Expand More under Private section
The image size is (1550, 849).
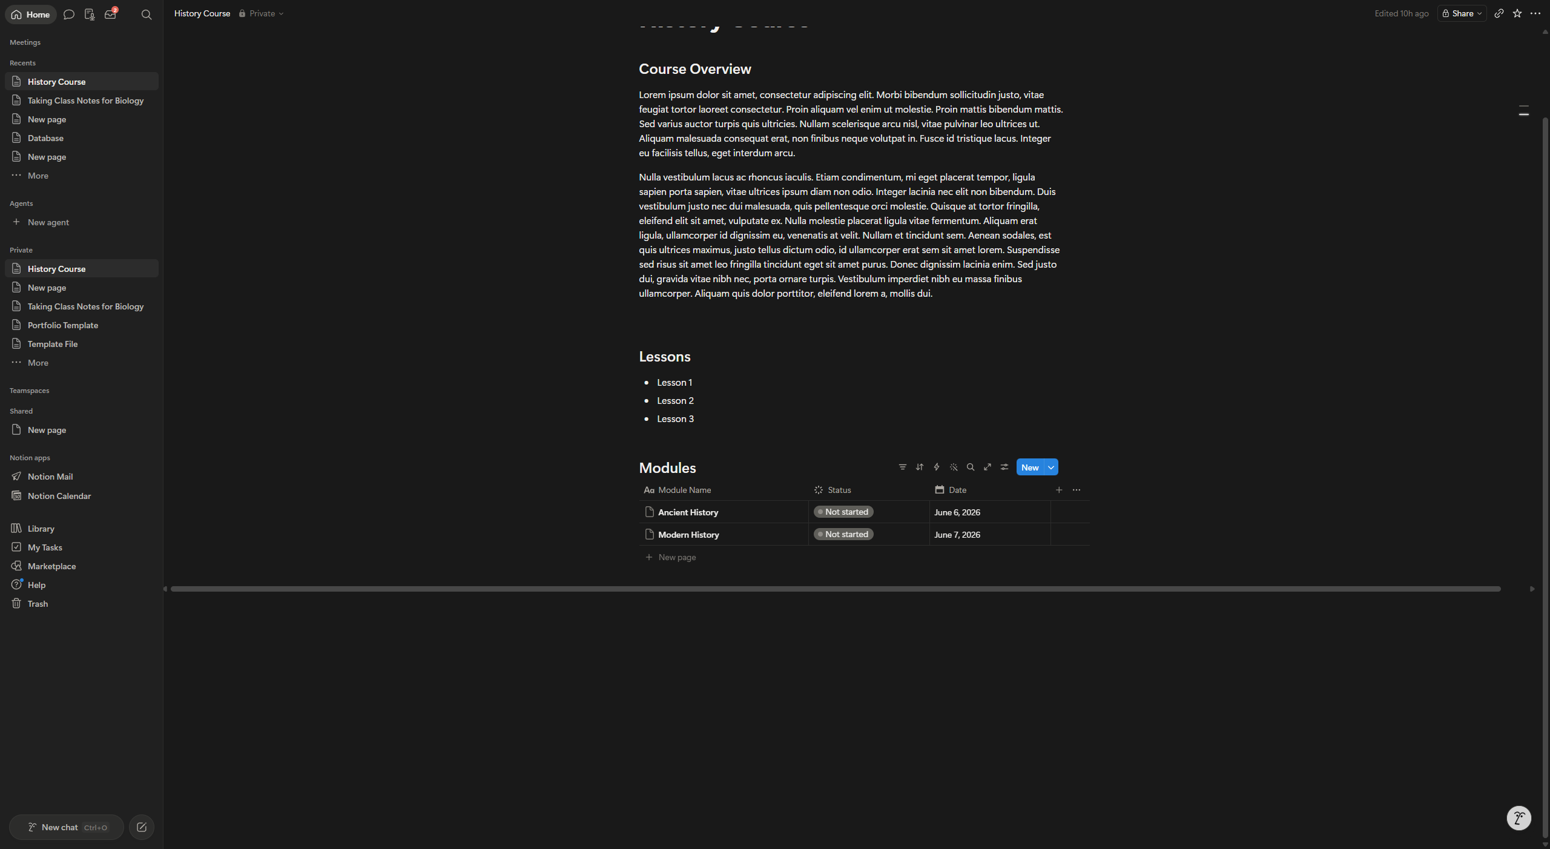(82, 363)
